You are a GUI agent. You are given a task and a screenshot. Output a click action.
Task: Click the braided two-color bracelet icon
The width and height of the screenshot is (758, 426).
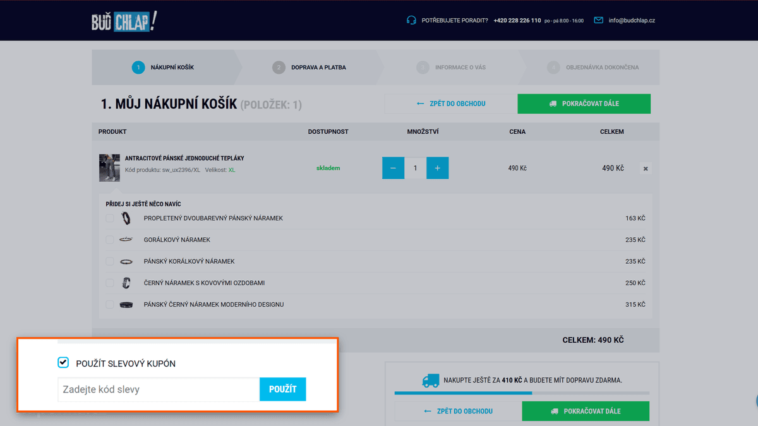pyautogui.click(x=126, y=218)
